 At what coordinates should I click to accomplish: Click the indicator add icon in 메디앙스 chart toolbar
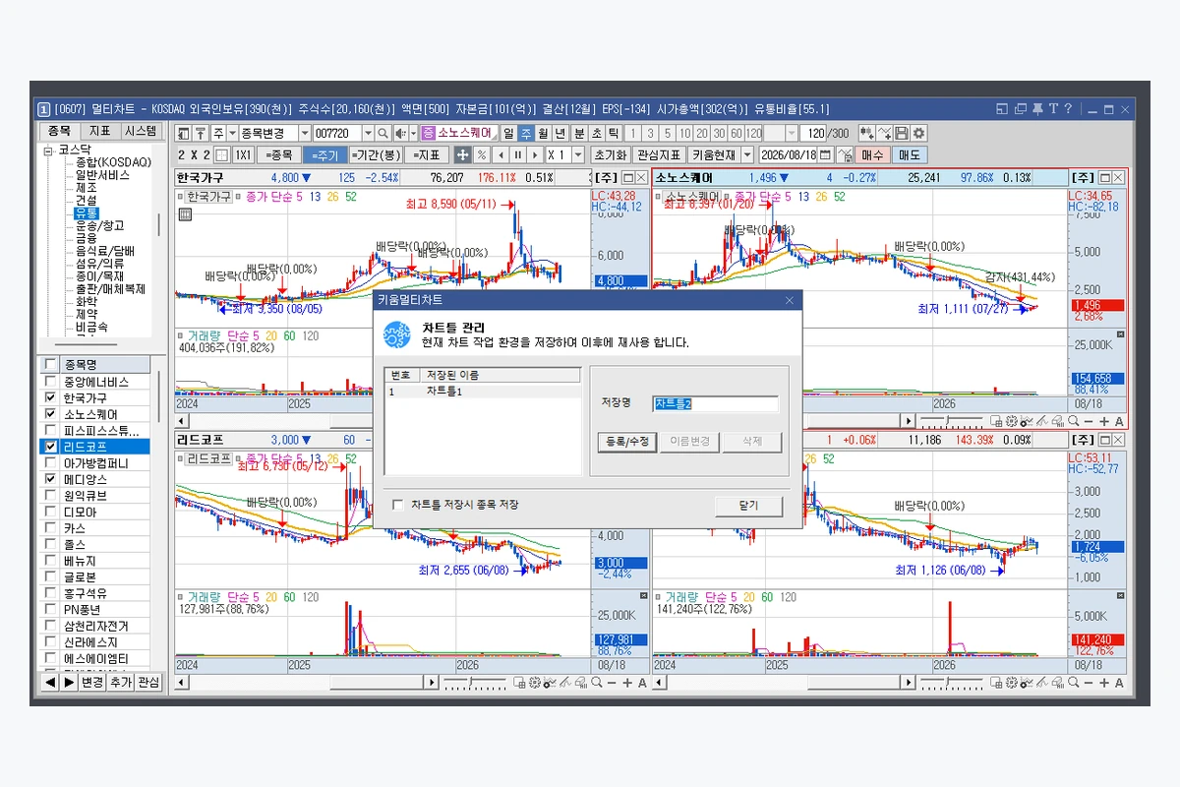click(1027, 683)
